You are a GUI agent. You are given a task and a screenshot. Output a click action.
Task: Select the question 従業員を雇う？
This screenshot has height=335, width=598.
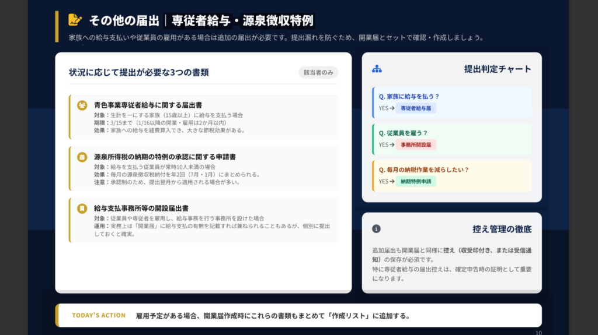[403, 133]
